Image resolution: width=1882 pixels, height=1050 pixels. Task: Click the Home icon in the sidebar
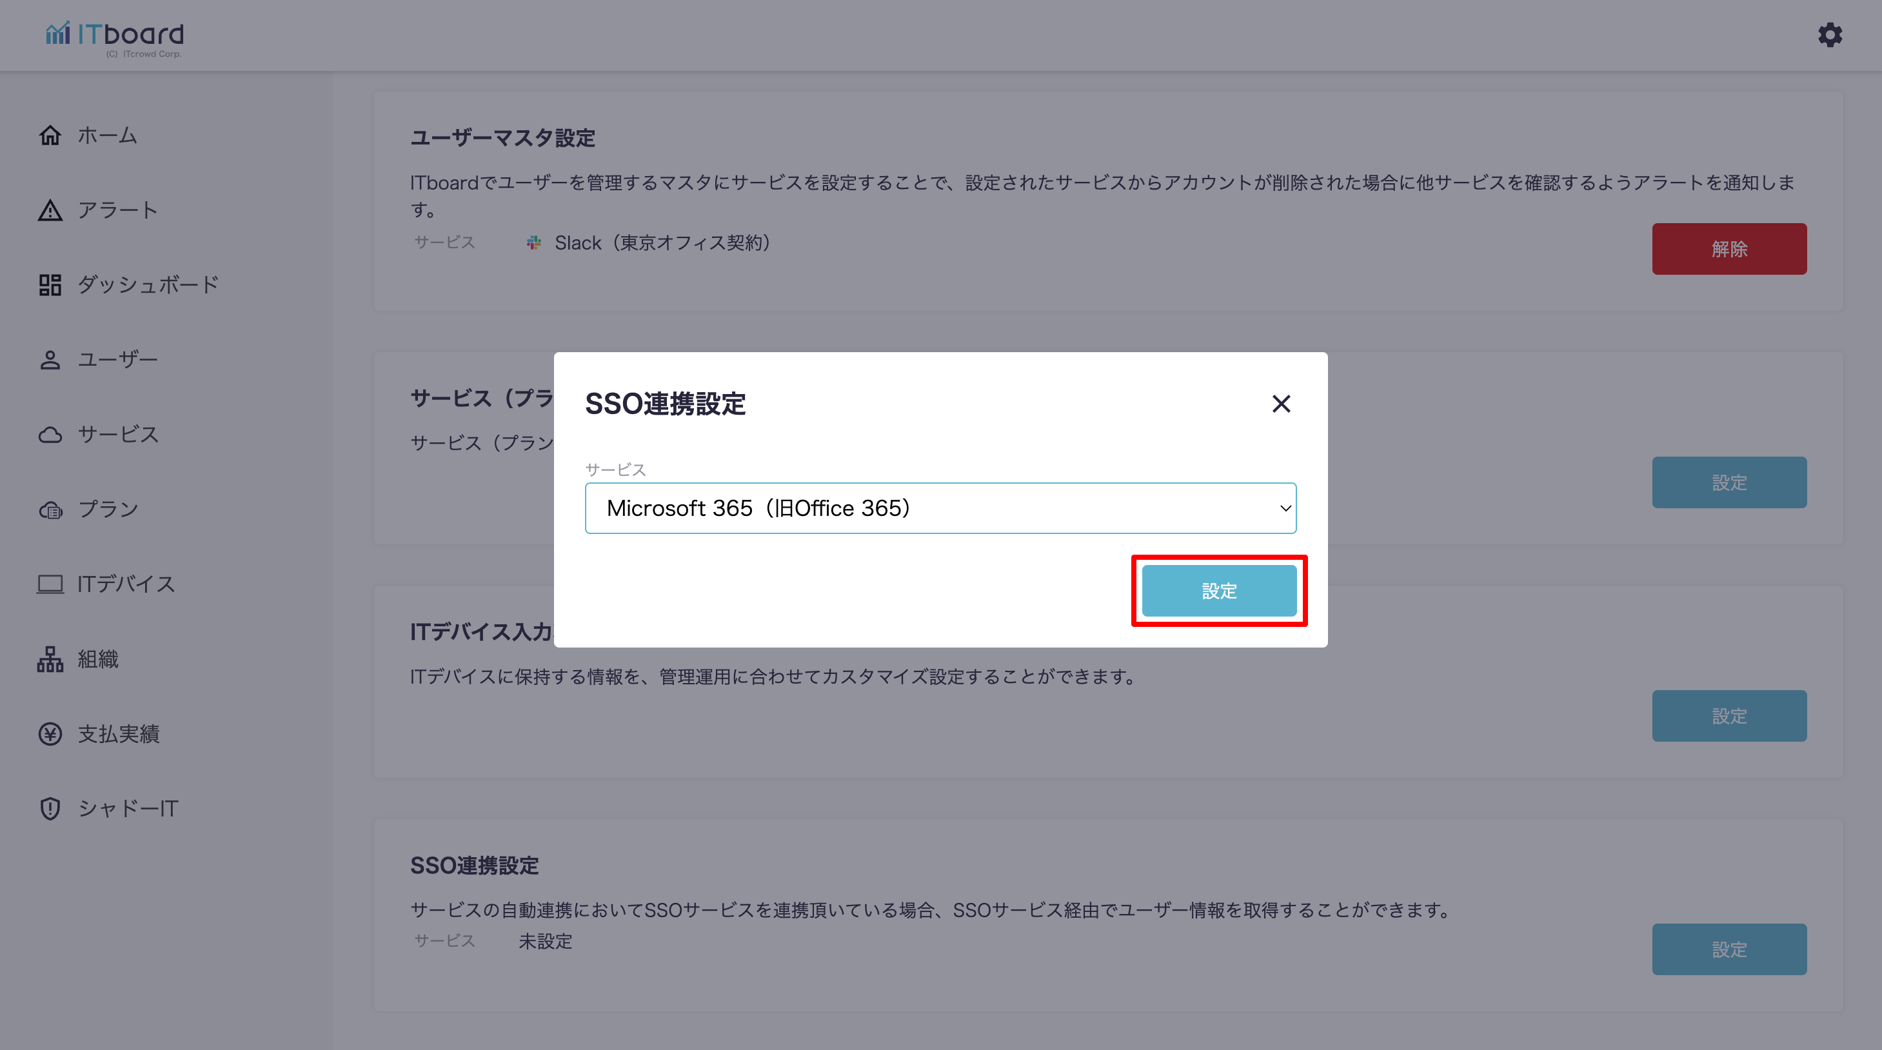50,135
